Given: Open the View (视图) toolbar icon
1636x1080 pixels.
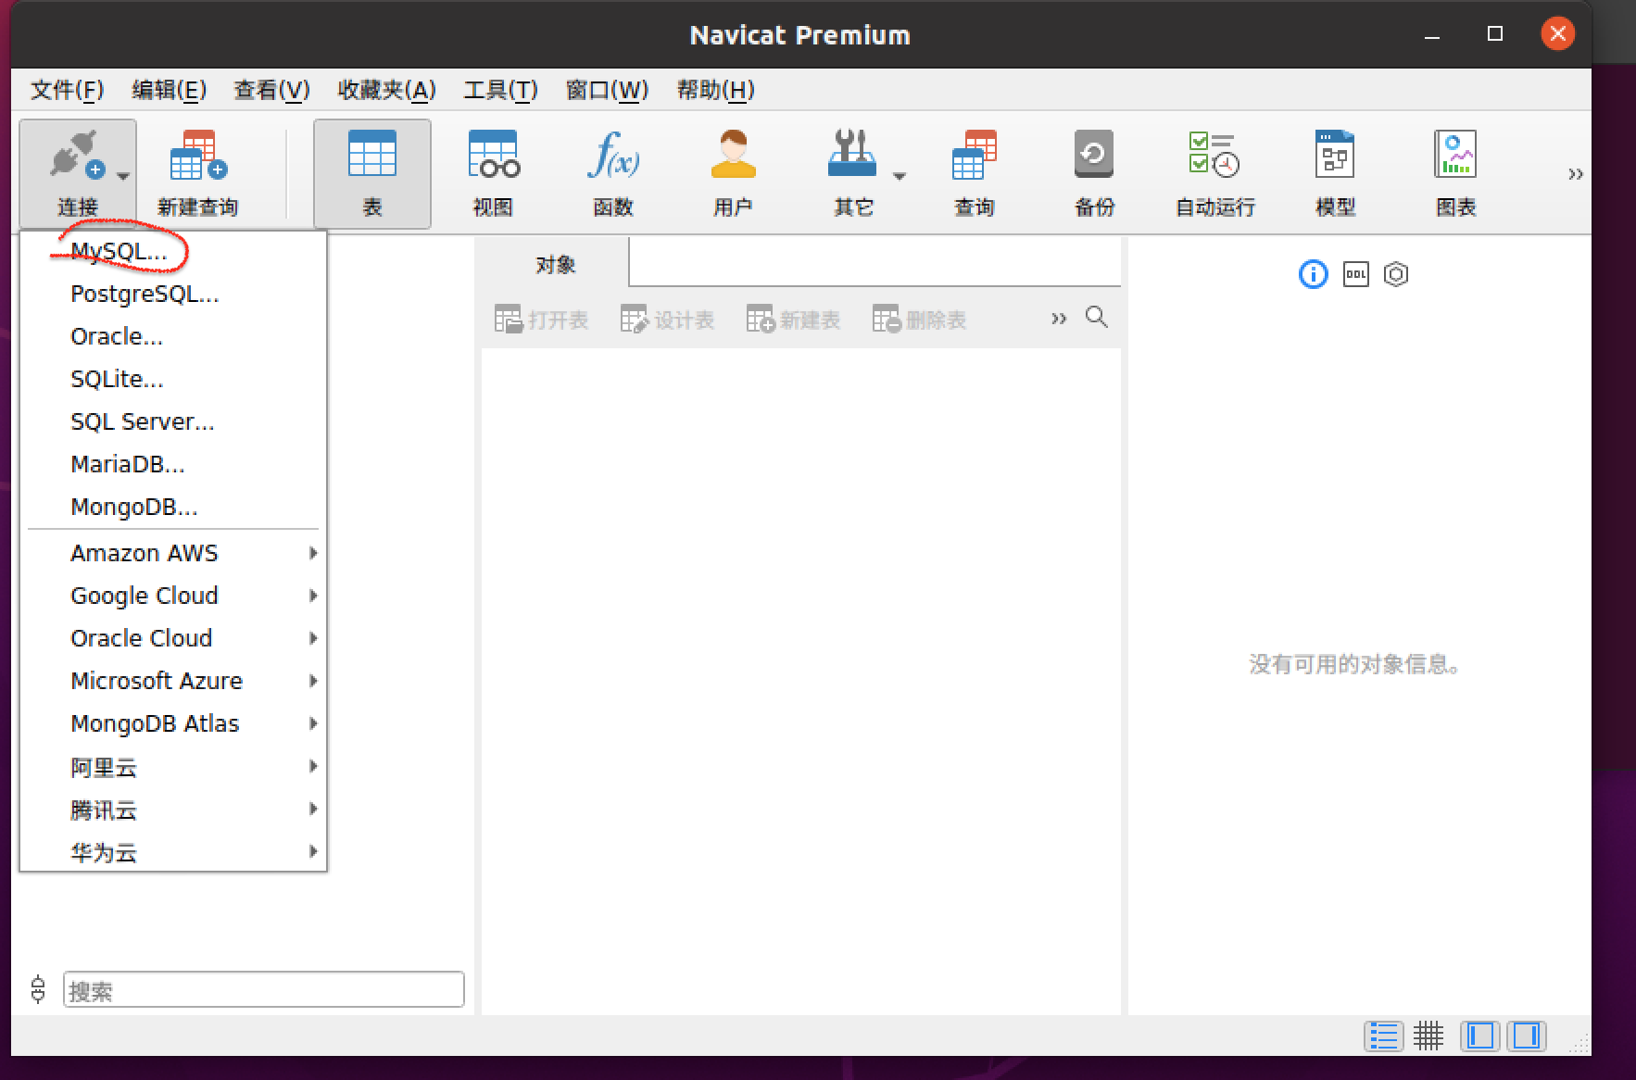Looking at the screenshot, I should point(493,153).
